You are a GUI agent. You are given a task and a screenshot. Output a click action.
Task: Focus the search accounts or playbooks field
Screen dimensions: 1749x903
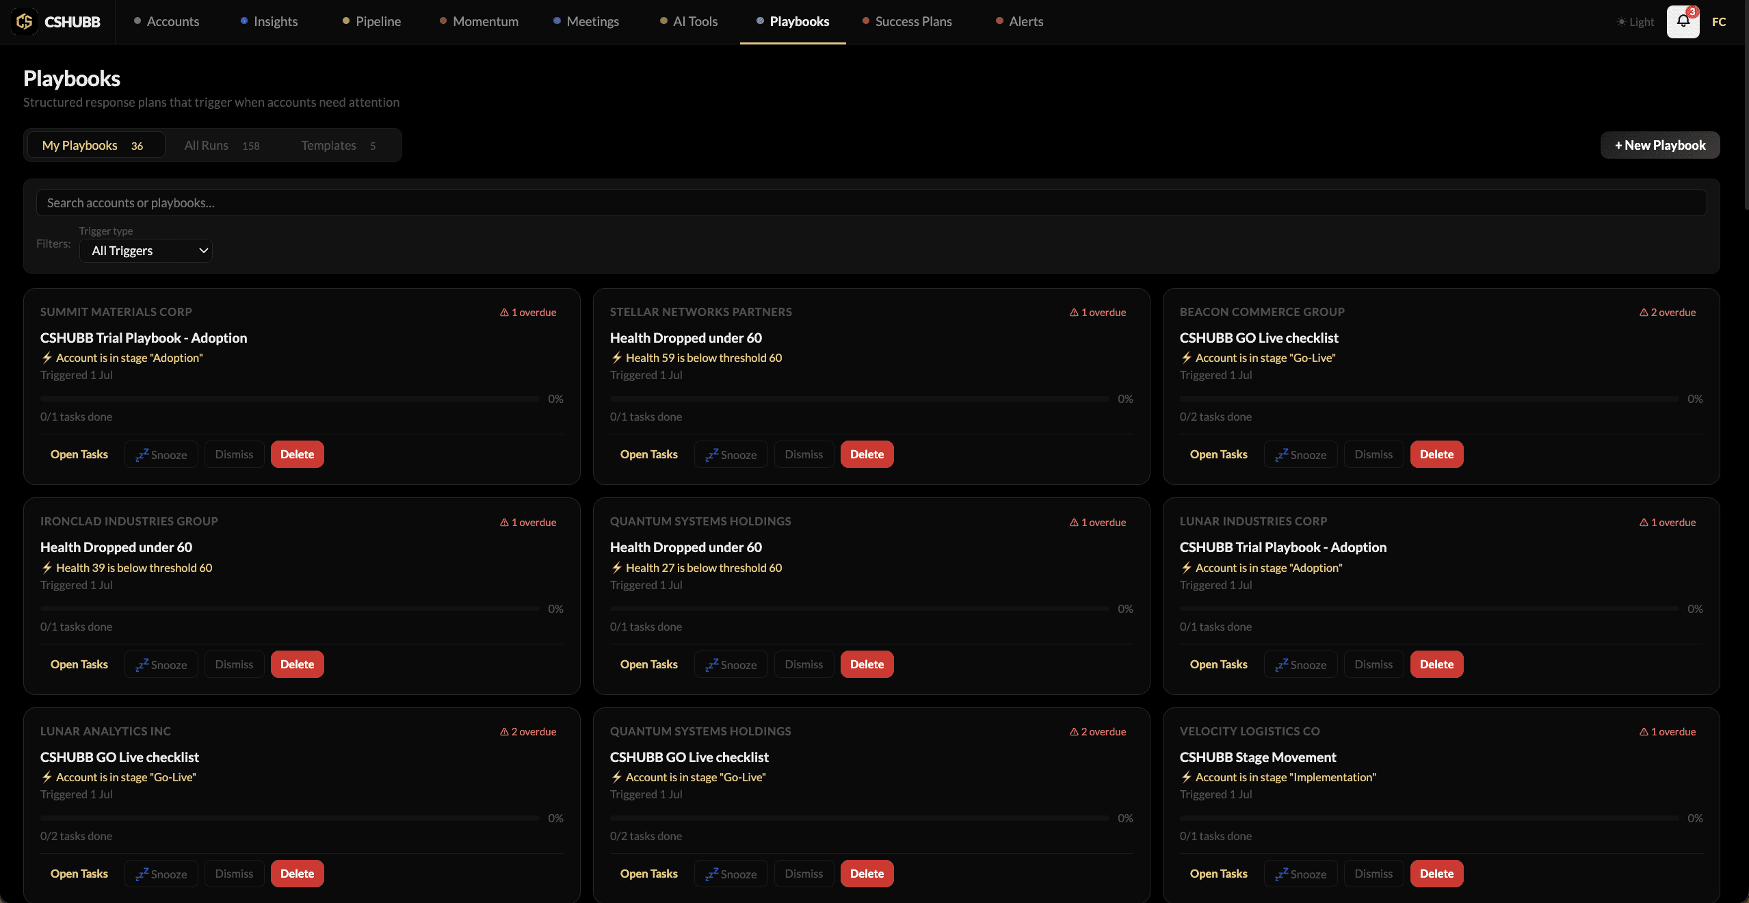[871, 203]
